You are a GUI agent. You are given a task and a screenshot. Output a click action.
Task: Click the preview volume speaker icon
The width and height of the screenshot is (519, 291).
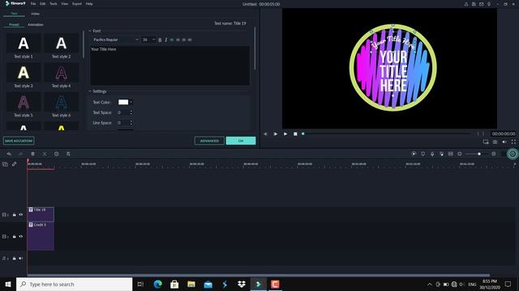click(x=504, y=142)
